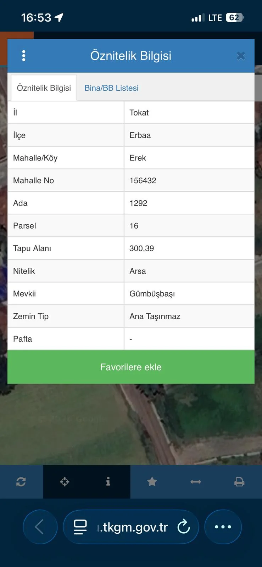Select the Öznitelik Bilgisi tab
The height and width of the screenshot is (567, 262).
(44, 88)
